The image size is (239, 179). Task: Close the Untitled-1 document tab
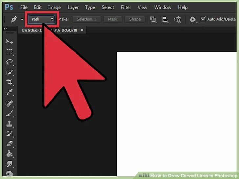[x=82, y=30]
